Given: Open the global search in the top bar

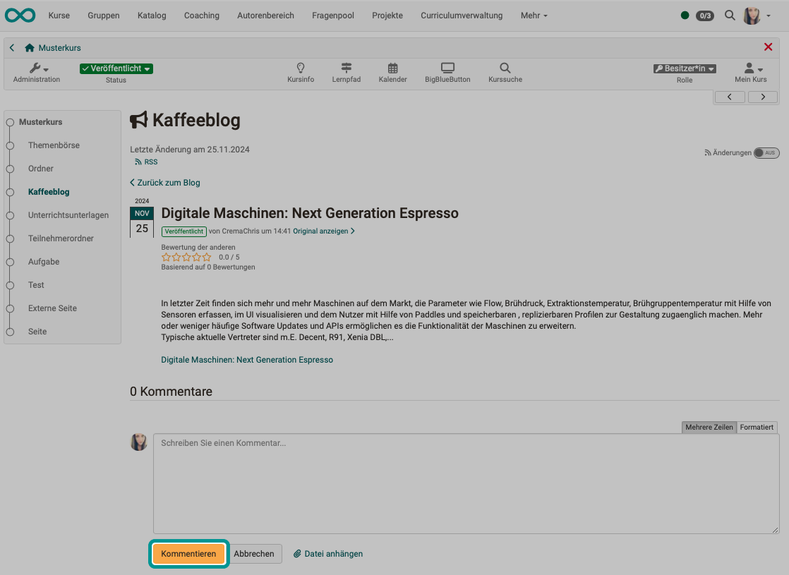Looking at the screenshot, I should (x=730, y=15).
